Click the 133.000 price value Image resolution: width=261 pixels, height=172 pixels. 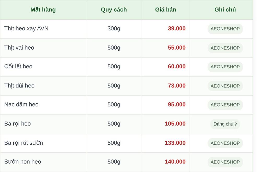pyautogui.click(x=175, y=143)
